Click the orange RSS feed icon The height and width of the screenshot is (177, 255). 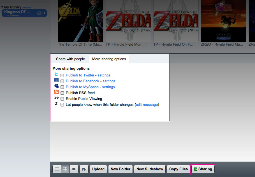56,92
